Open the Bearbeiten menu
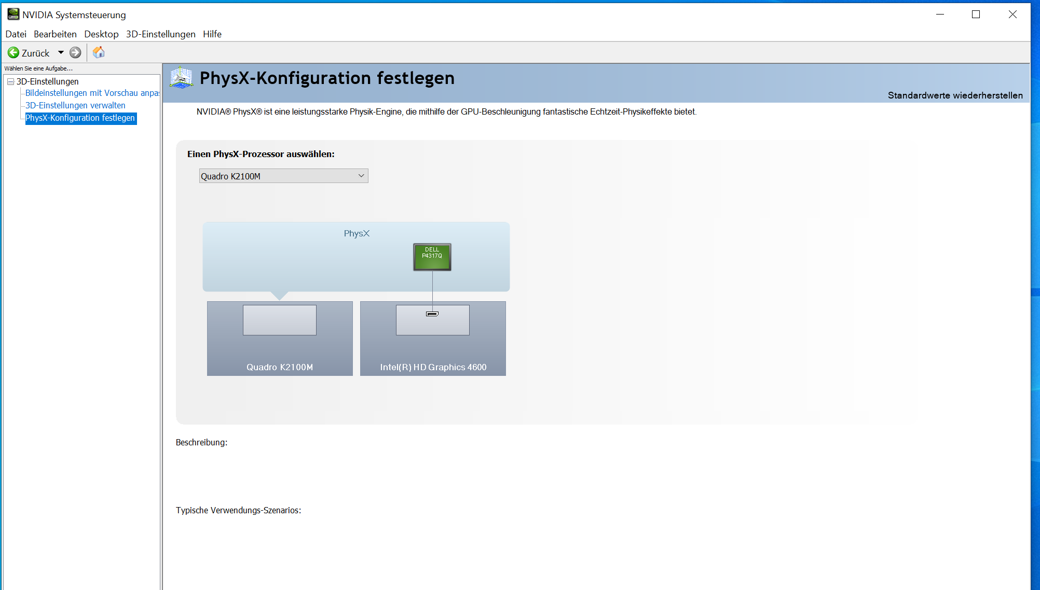The width and height of the screenshot is (1040, 590). pos(55,34)
